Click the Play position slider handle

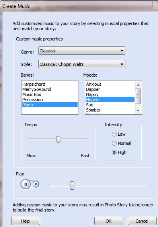point(72,185)
